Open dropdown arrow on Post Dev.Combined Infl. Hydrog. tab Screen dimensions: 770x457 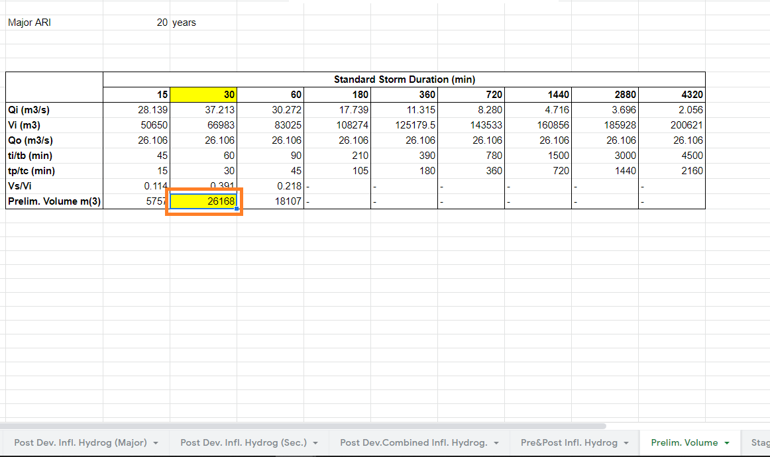[x=496, y=443]
